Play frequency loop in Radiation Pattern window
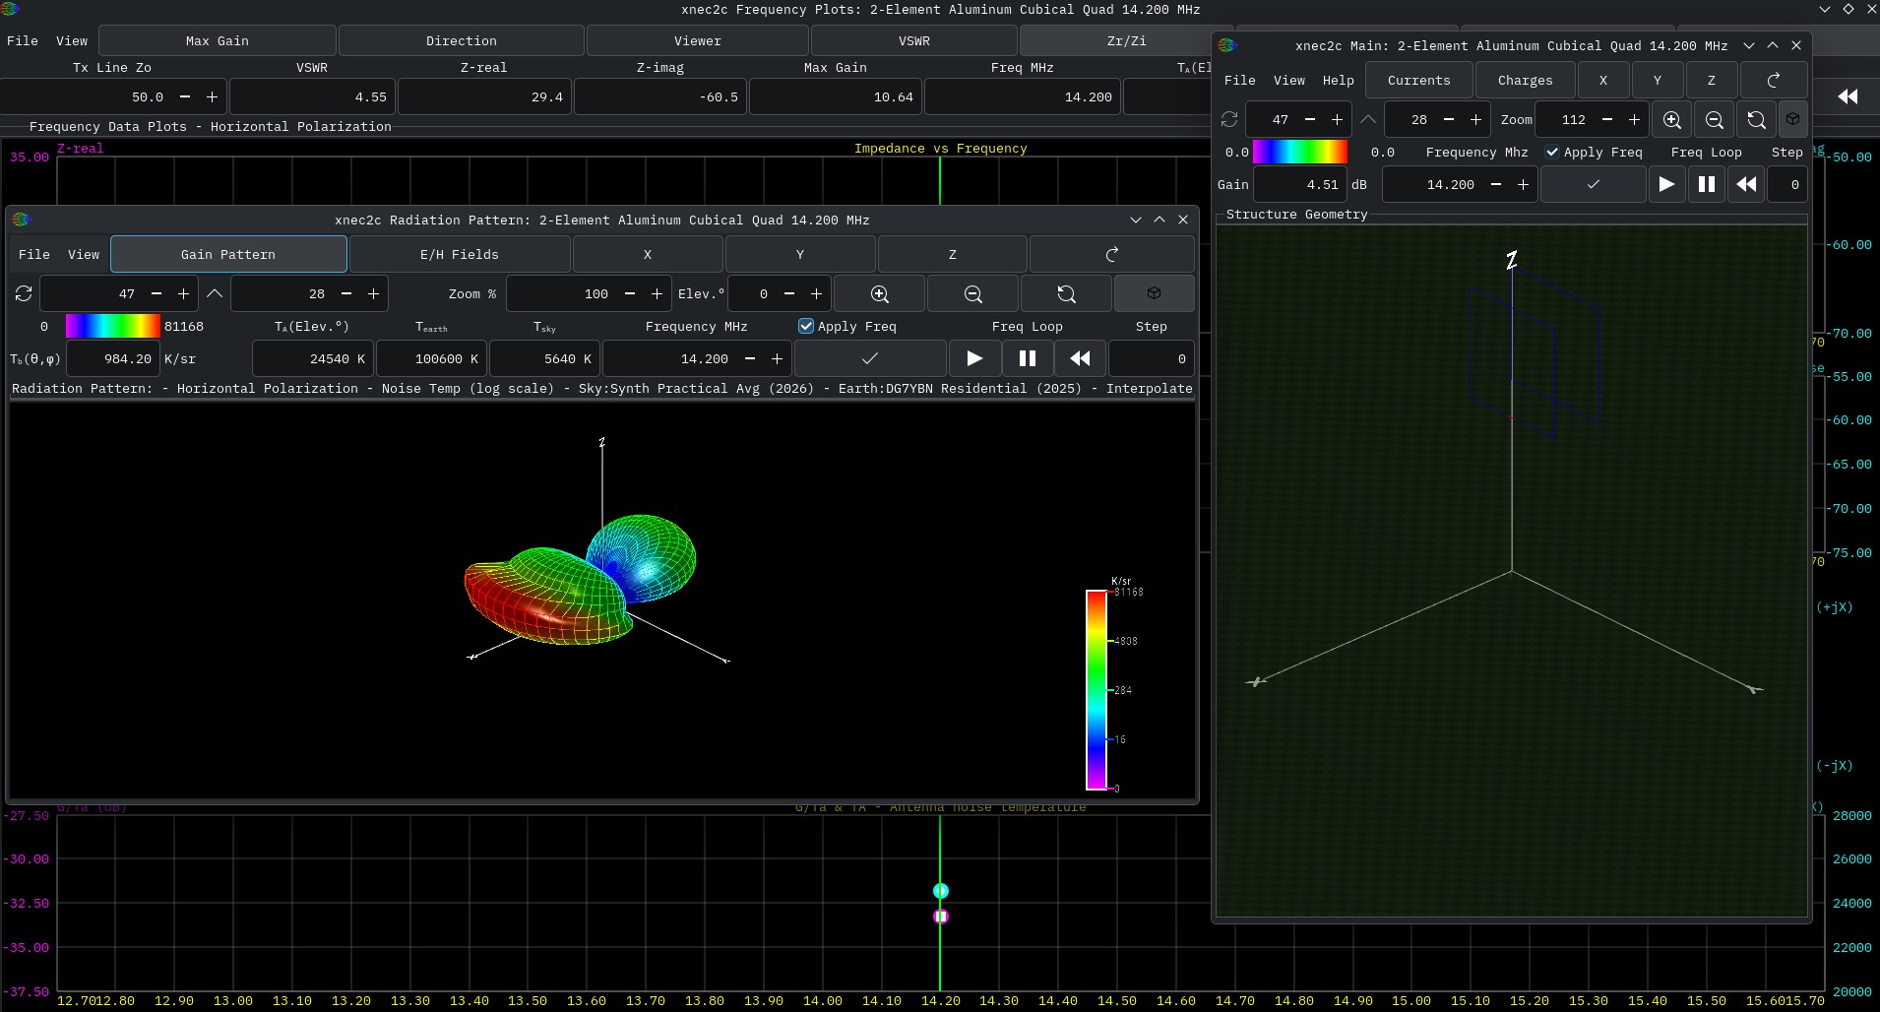Image resolution: width=1880 pixels, height=1012 pixels. [974, 358]
